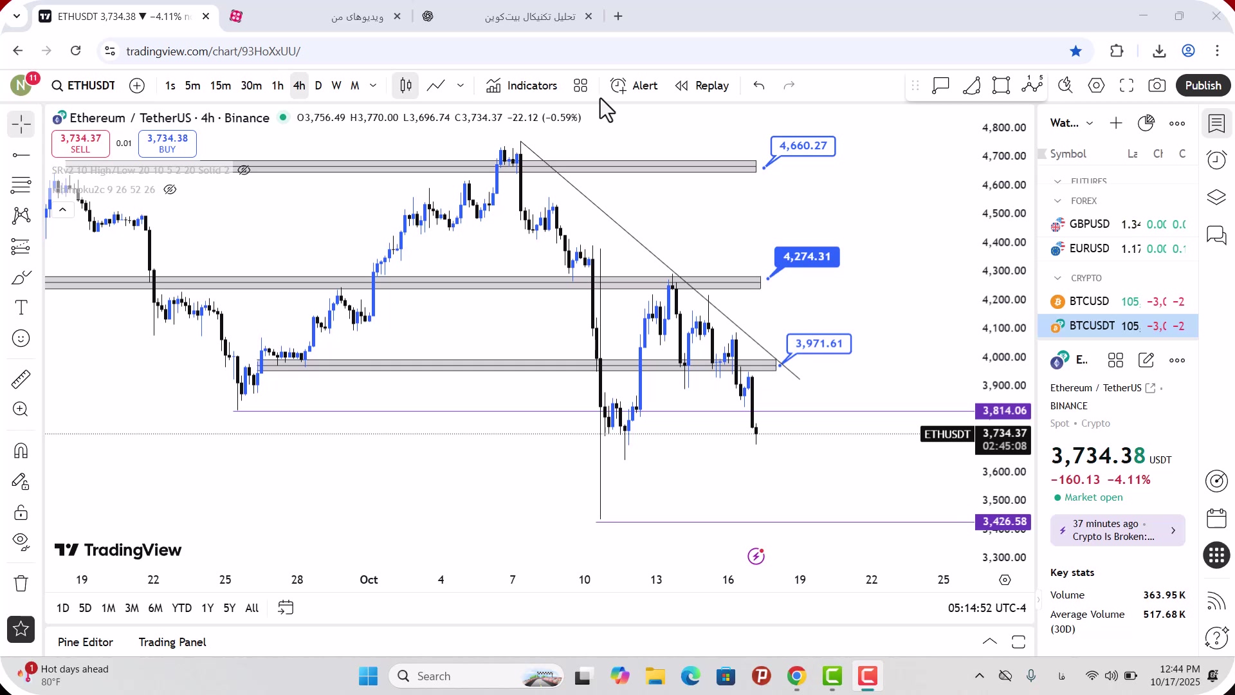Collapse the FOREX watchlist section
The image size is (1235, 695).
1057,201
